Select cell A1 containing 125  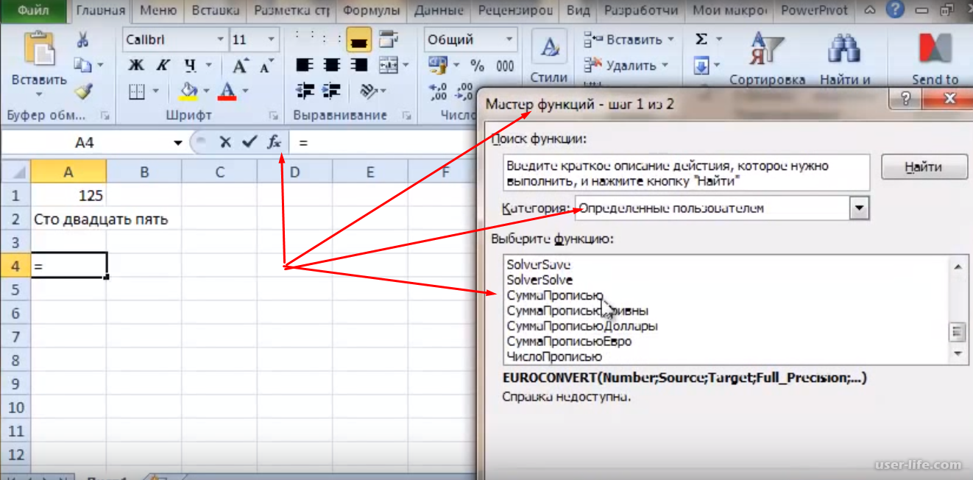68,196
